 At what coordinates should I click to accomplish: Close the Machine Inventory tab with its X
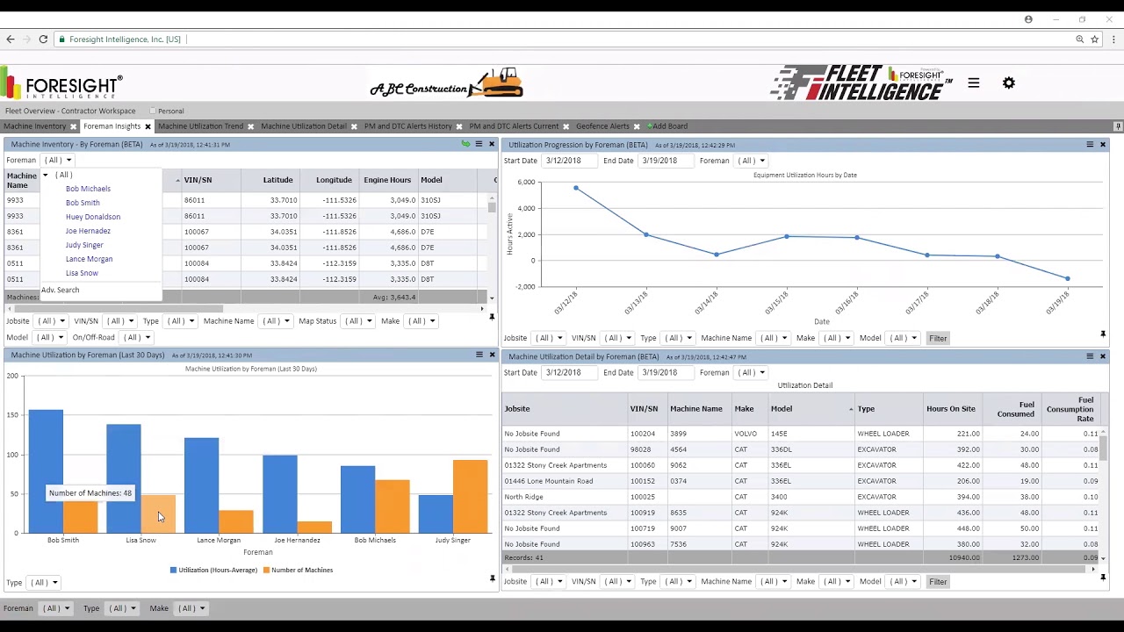point(75,126)
